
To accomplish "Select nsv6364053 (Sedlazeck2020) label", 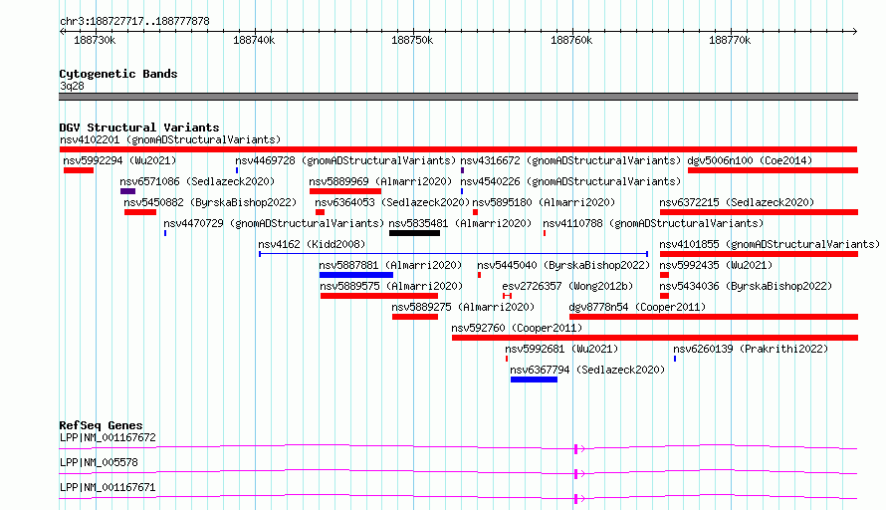I will pyautogui.click(x=392, y=202).
